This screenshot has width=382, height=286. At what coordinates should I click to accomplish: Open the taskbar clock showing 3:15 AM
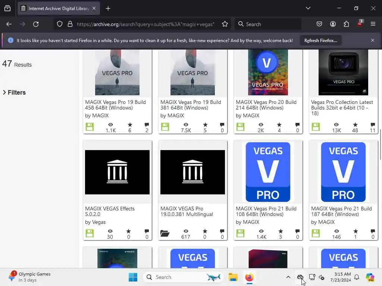coord(341,277)
